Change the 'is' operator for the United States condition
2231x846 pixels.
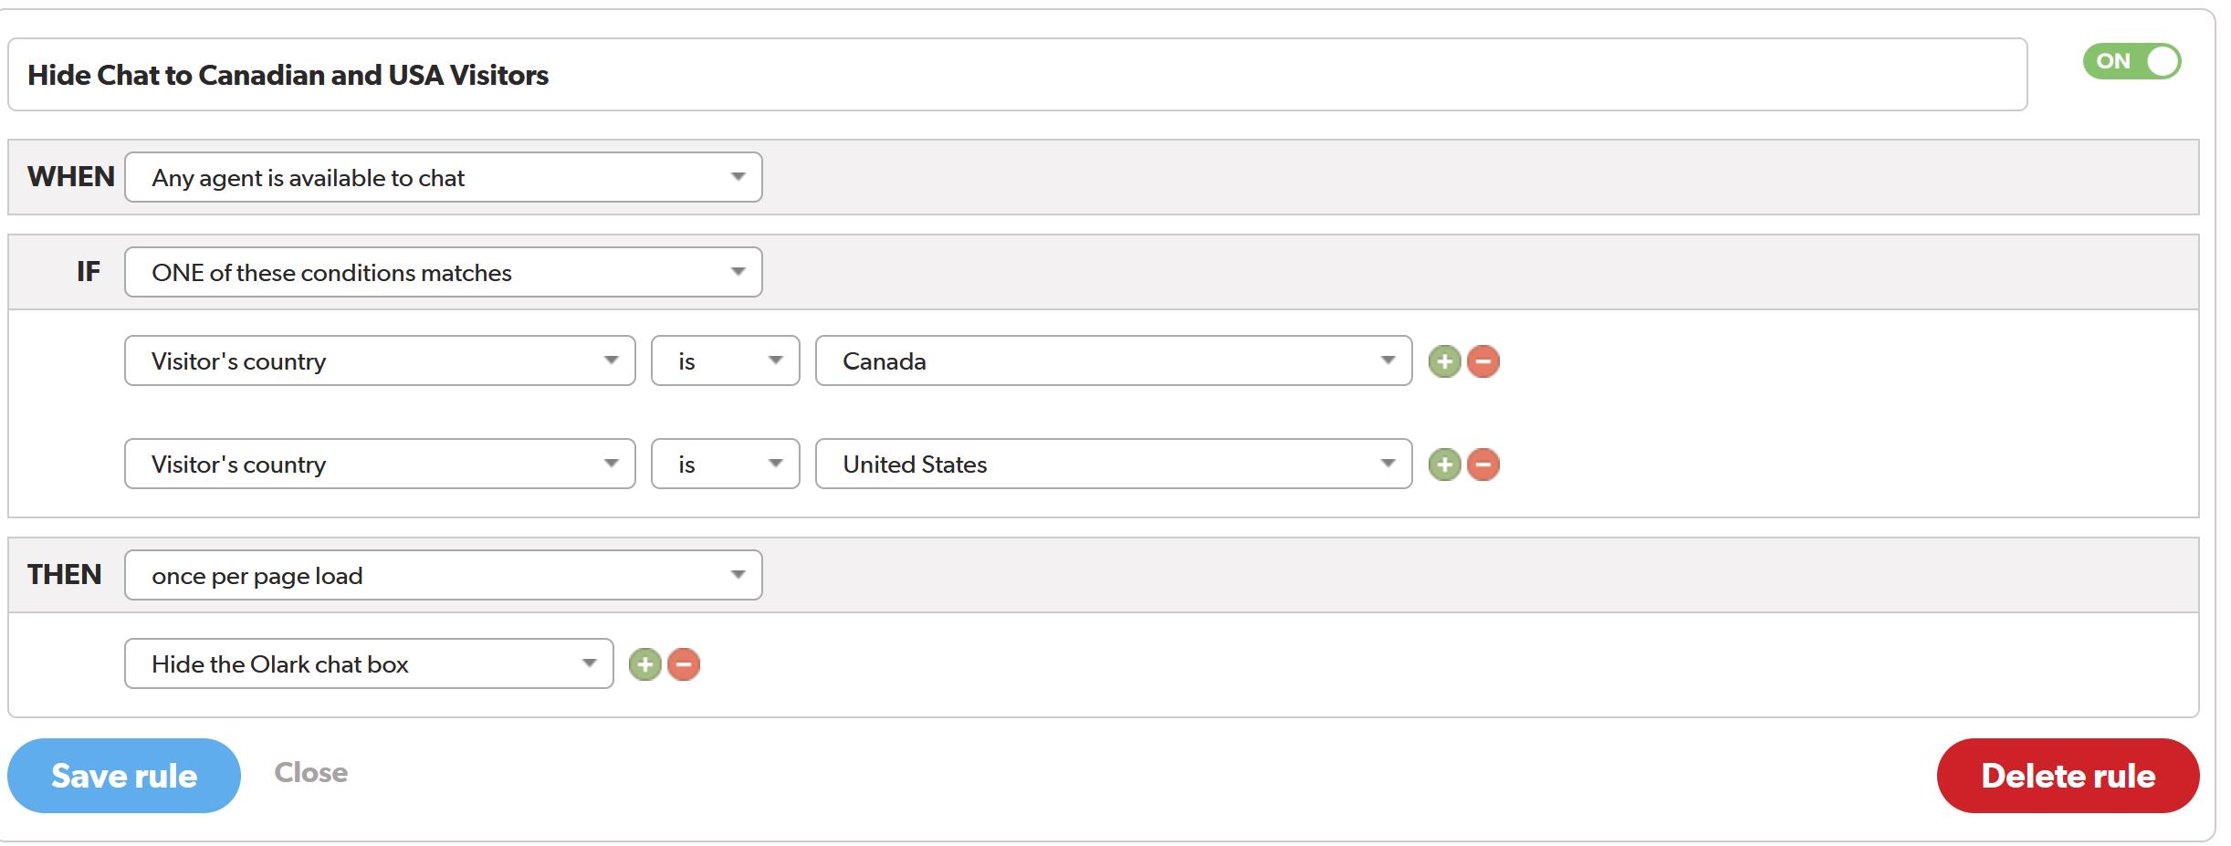(x=724, y=465)
